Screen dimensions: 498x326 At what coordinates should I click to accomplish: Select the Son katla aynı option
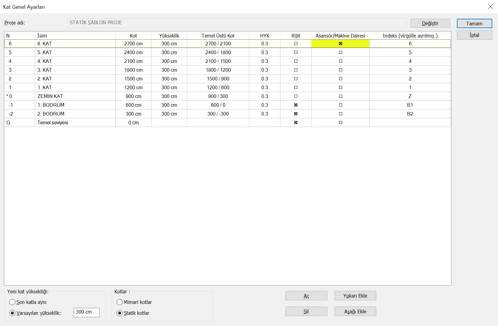click(12, 302)
